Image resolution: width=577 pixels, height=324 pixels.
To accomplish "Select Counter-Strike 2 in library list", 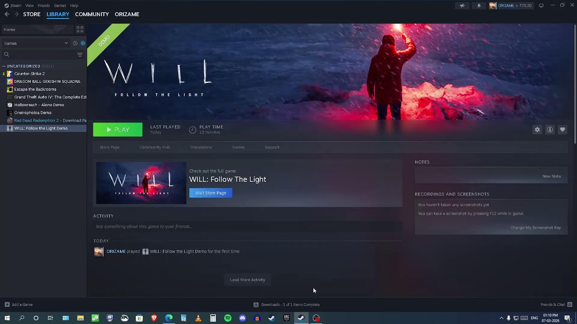I will (x=29, y=74).
